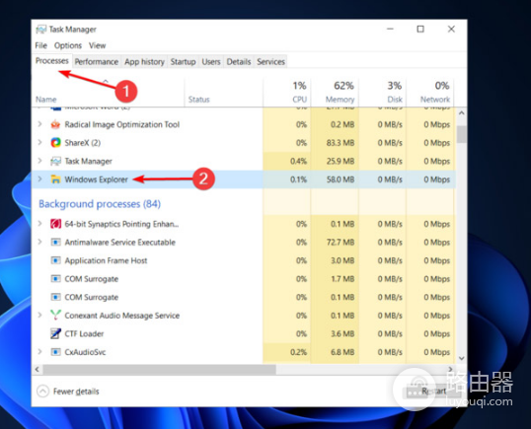531x429 pixels.
Task: Click the Antimalware Service Executable icon
Action: tap(55, 243)
